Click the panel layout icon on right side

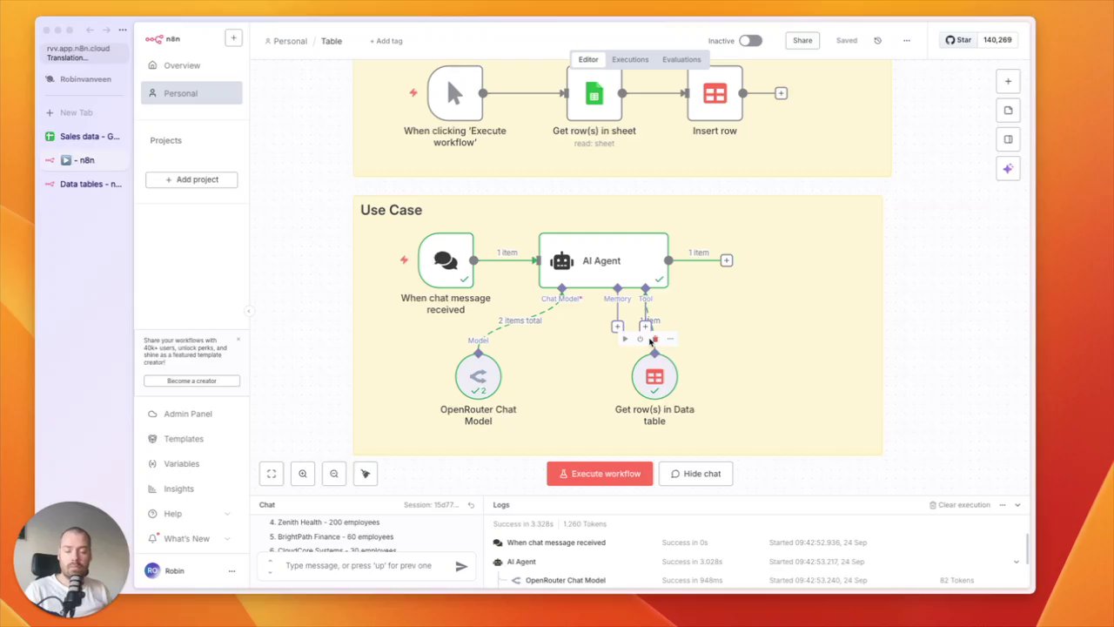click(x=1008, y=139)
